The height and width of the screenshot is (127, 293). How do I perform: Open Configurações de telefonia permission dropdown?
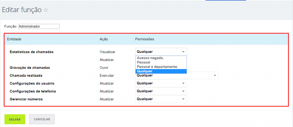(x=161, y=91)
